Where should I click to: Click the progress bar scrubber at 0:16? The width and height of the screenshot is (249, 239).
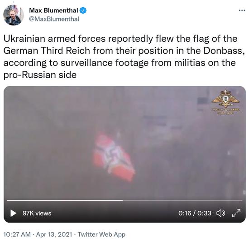[123, 200]
